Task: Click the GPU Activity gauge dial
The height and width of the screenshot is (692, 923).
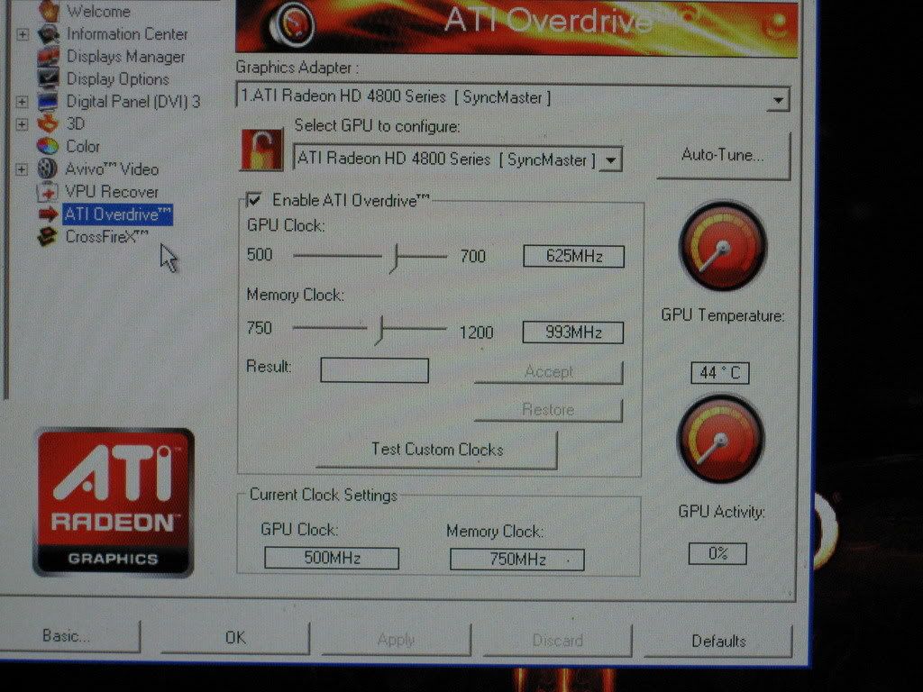Action: tap(720, 439)
